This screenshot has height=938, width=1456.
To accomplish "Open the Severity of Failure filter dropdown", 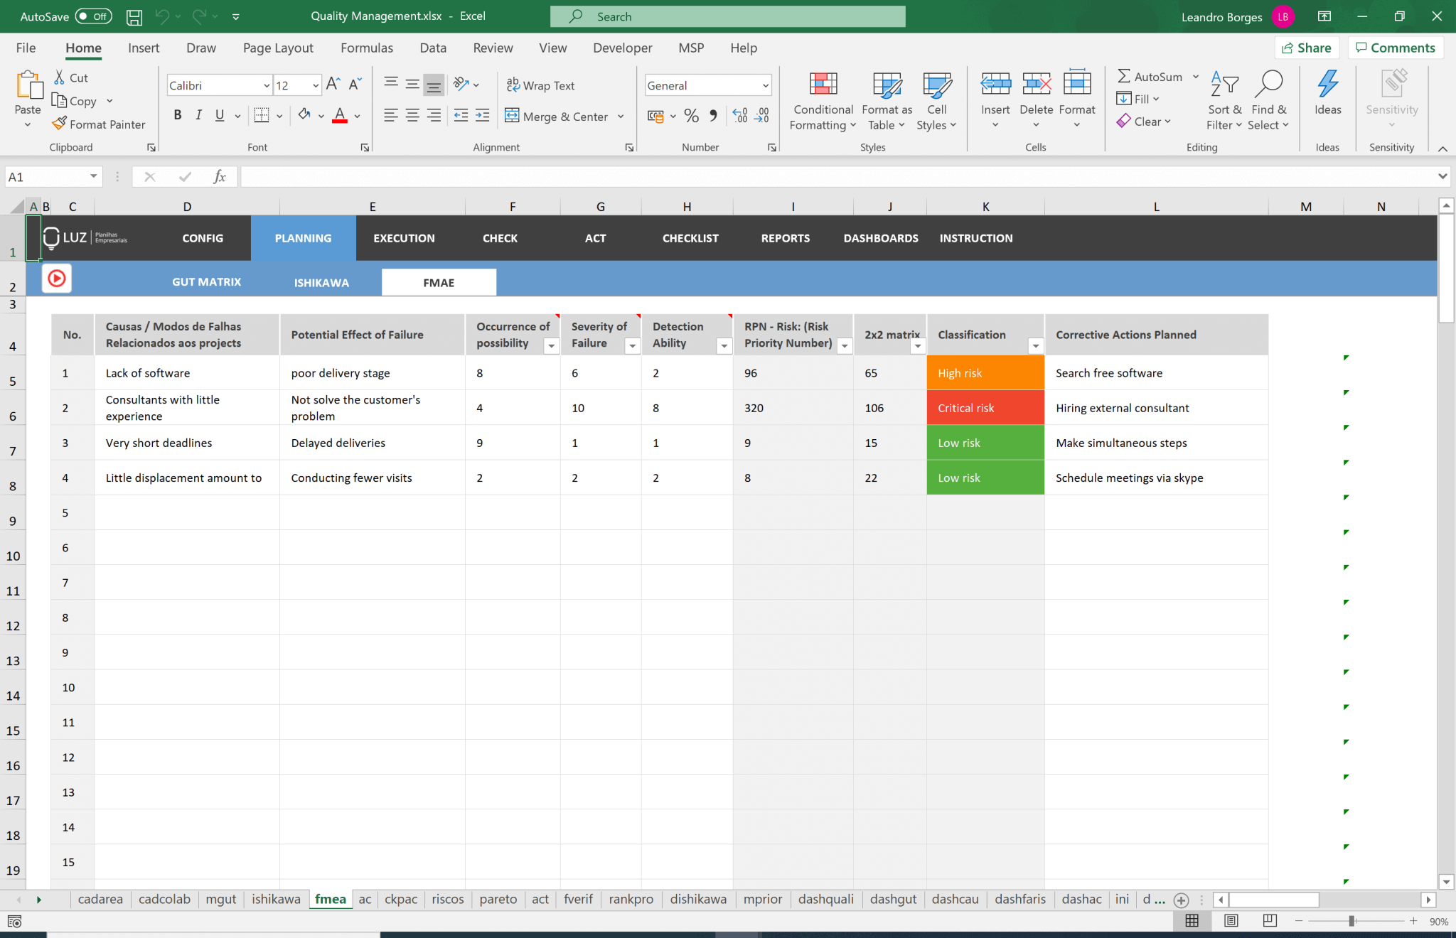I will click(632, 346).
